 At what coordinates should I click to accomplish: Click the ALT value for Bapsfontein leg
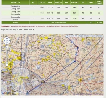coord(34,7)
